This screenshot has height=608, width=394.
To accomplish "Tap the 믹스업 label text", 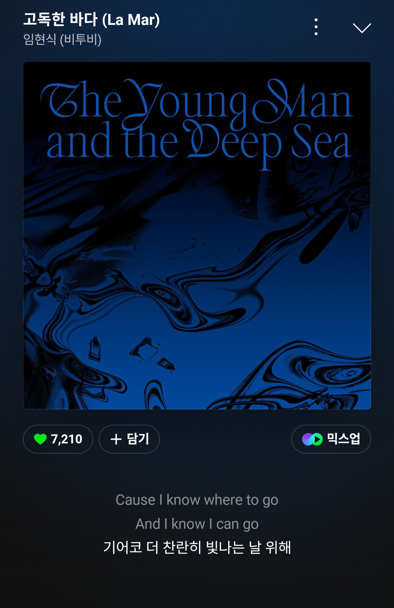I will (344, 439).
